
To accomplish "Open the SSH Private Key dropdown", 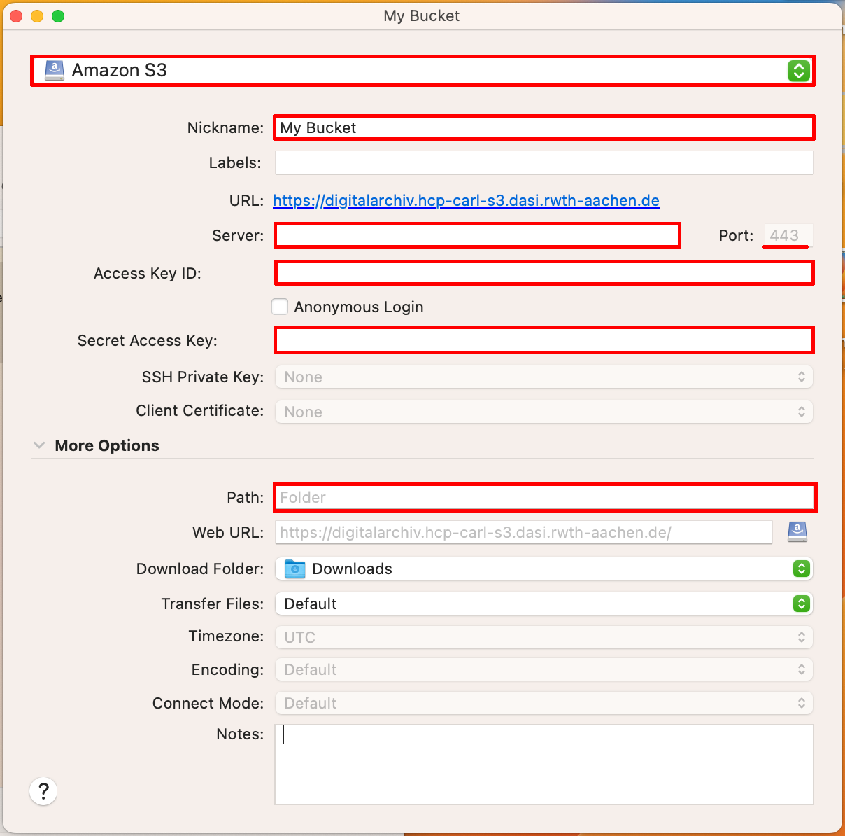I will click(544, 377).
